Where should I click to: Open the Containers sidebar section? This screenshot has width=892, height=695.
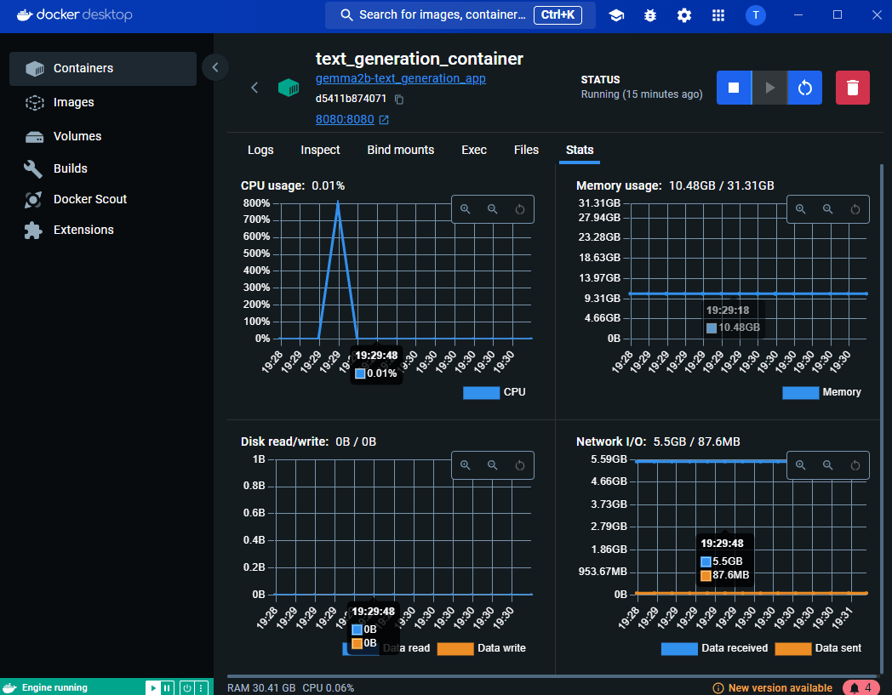tap(103, 68)
